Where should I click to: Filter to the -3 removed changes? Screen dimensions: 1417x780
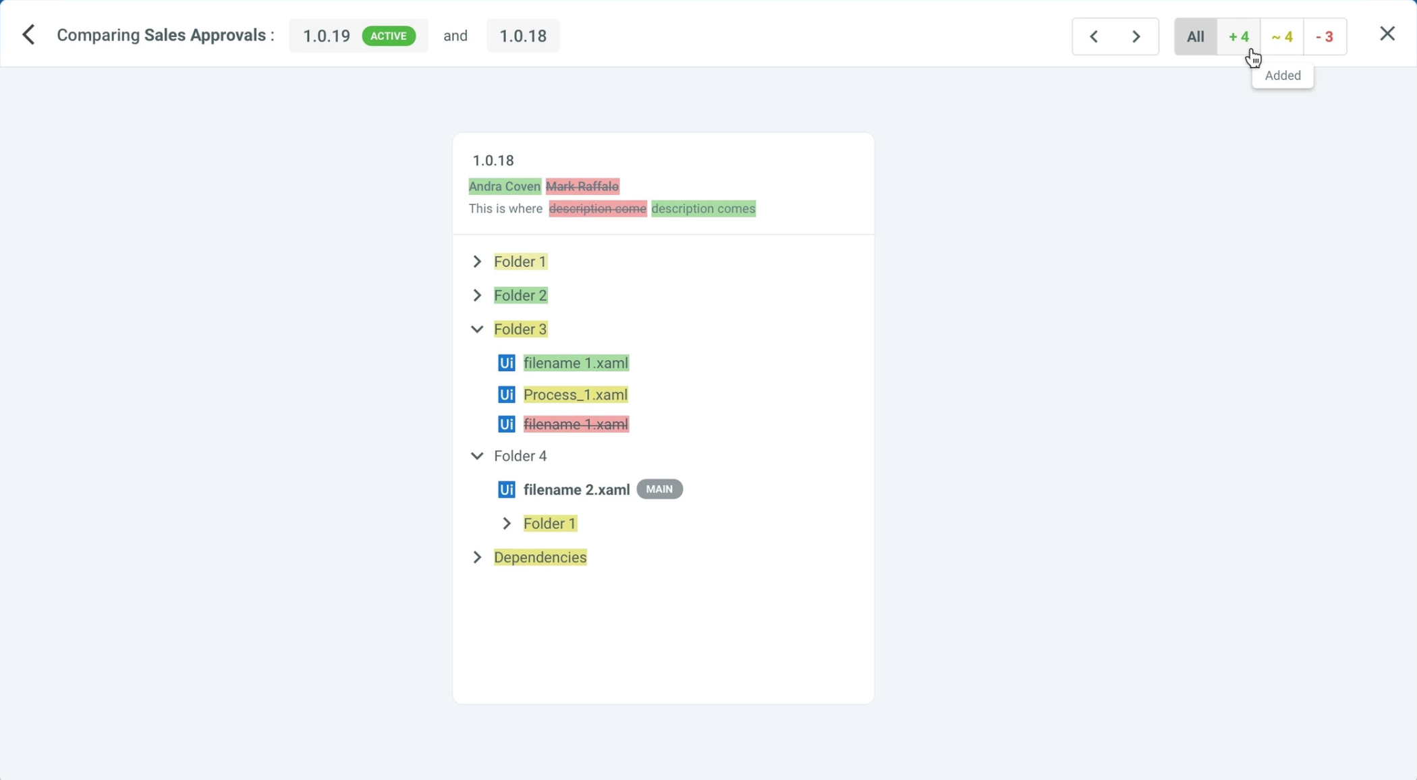click(x=1325, y=36)
